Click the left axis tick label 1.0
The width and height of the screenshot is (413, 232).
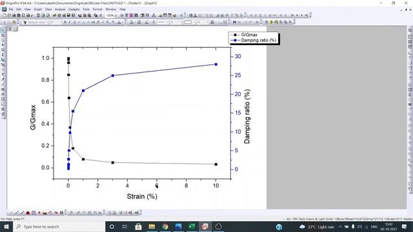46,58
